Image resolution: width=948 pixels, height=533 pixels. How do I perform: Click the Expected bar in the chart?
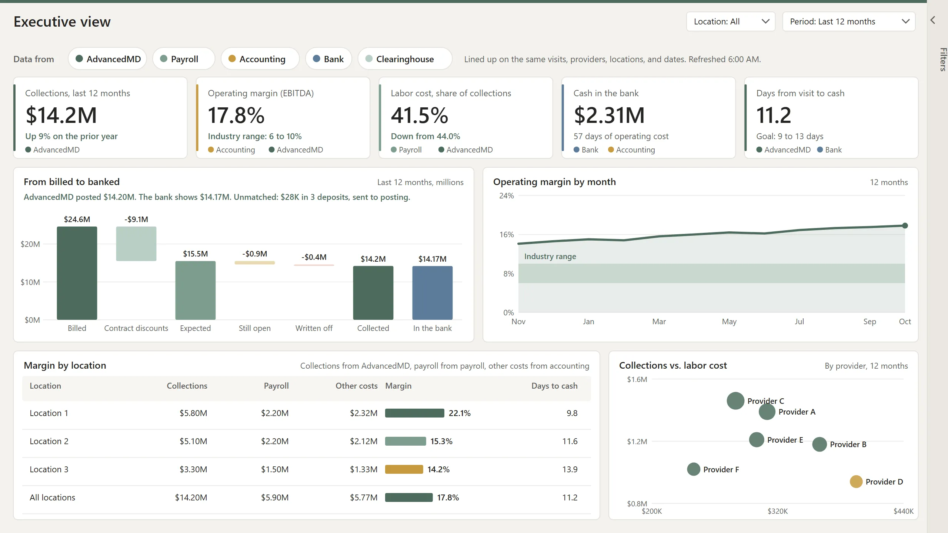(196, 291)
